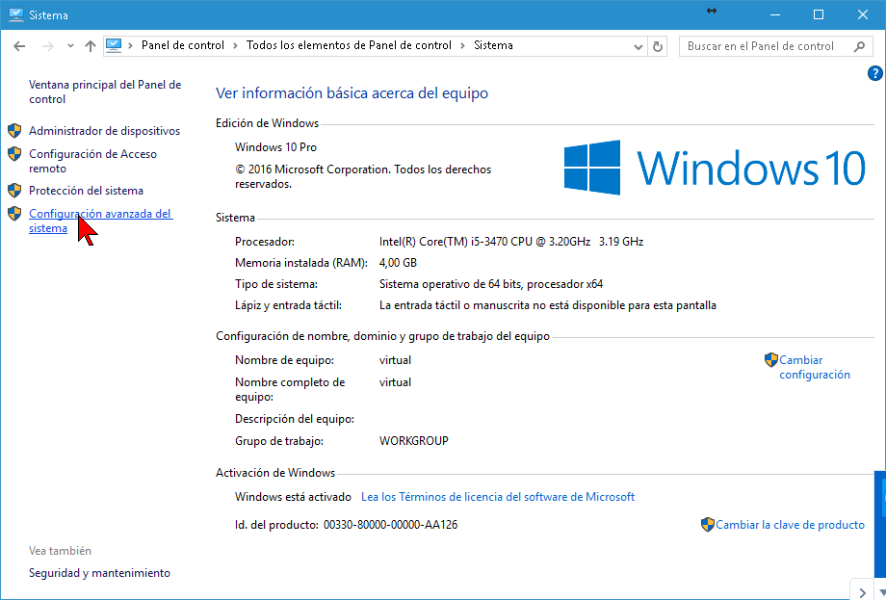This screenshot has width=886, height=600.
Task: Minimize the Sistema window
Action: pyautogui.click(x=775, y=14)
